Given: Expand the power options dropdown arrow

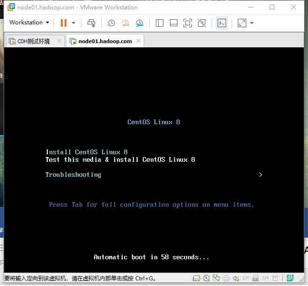Looking at the screenshot, I should (73, 23).
